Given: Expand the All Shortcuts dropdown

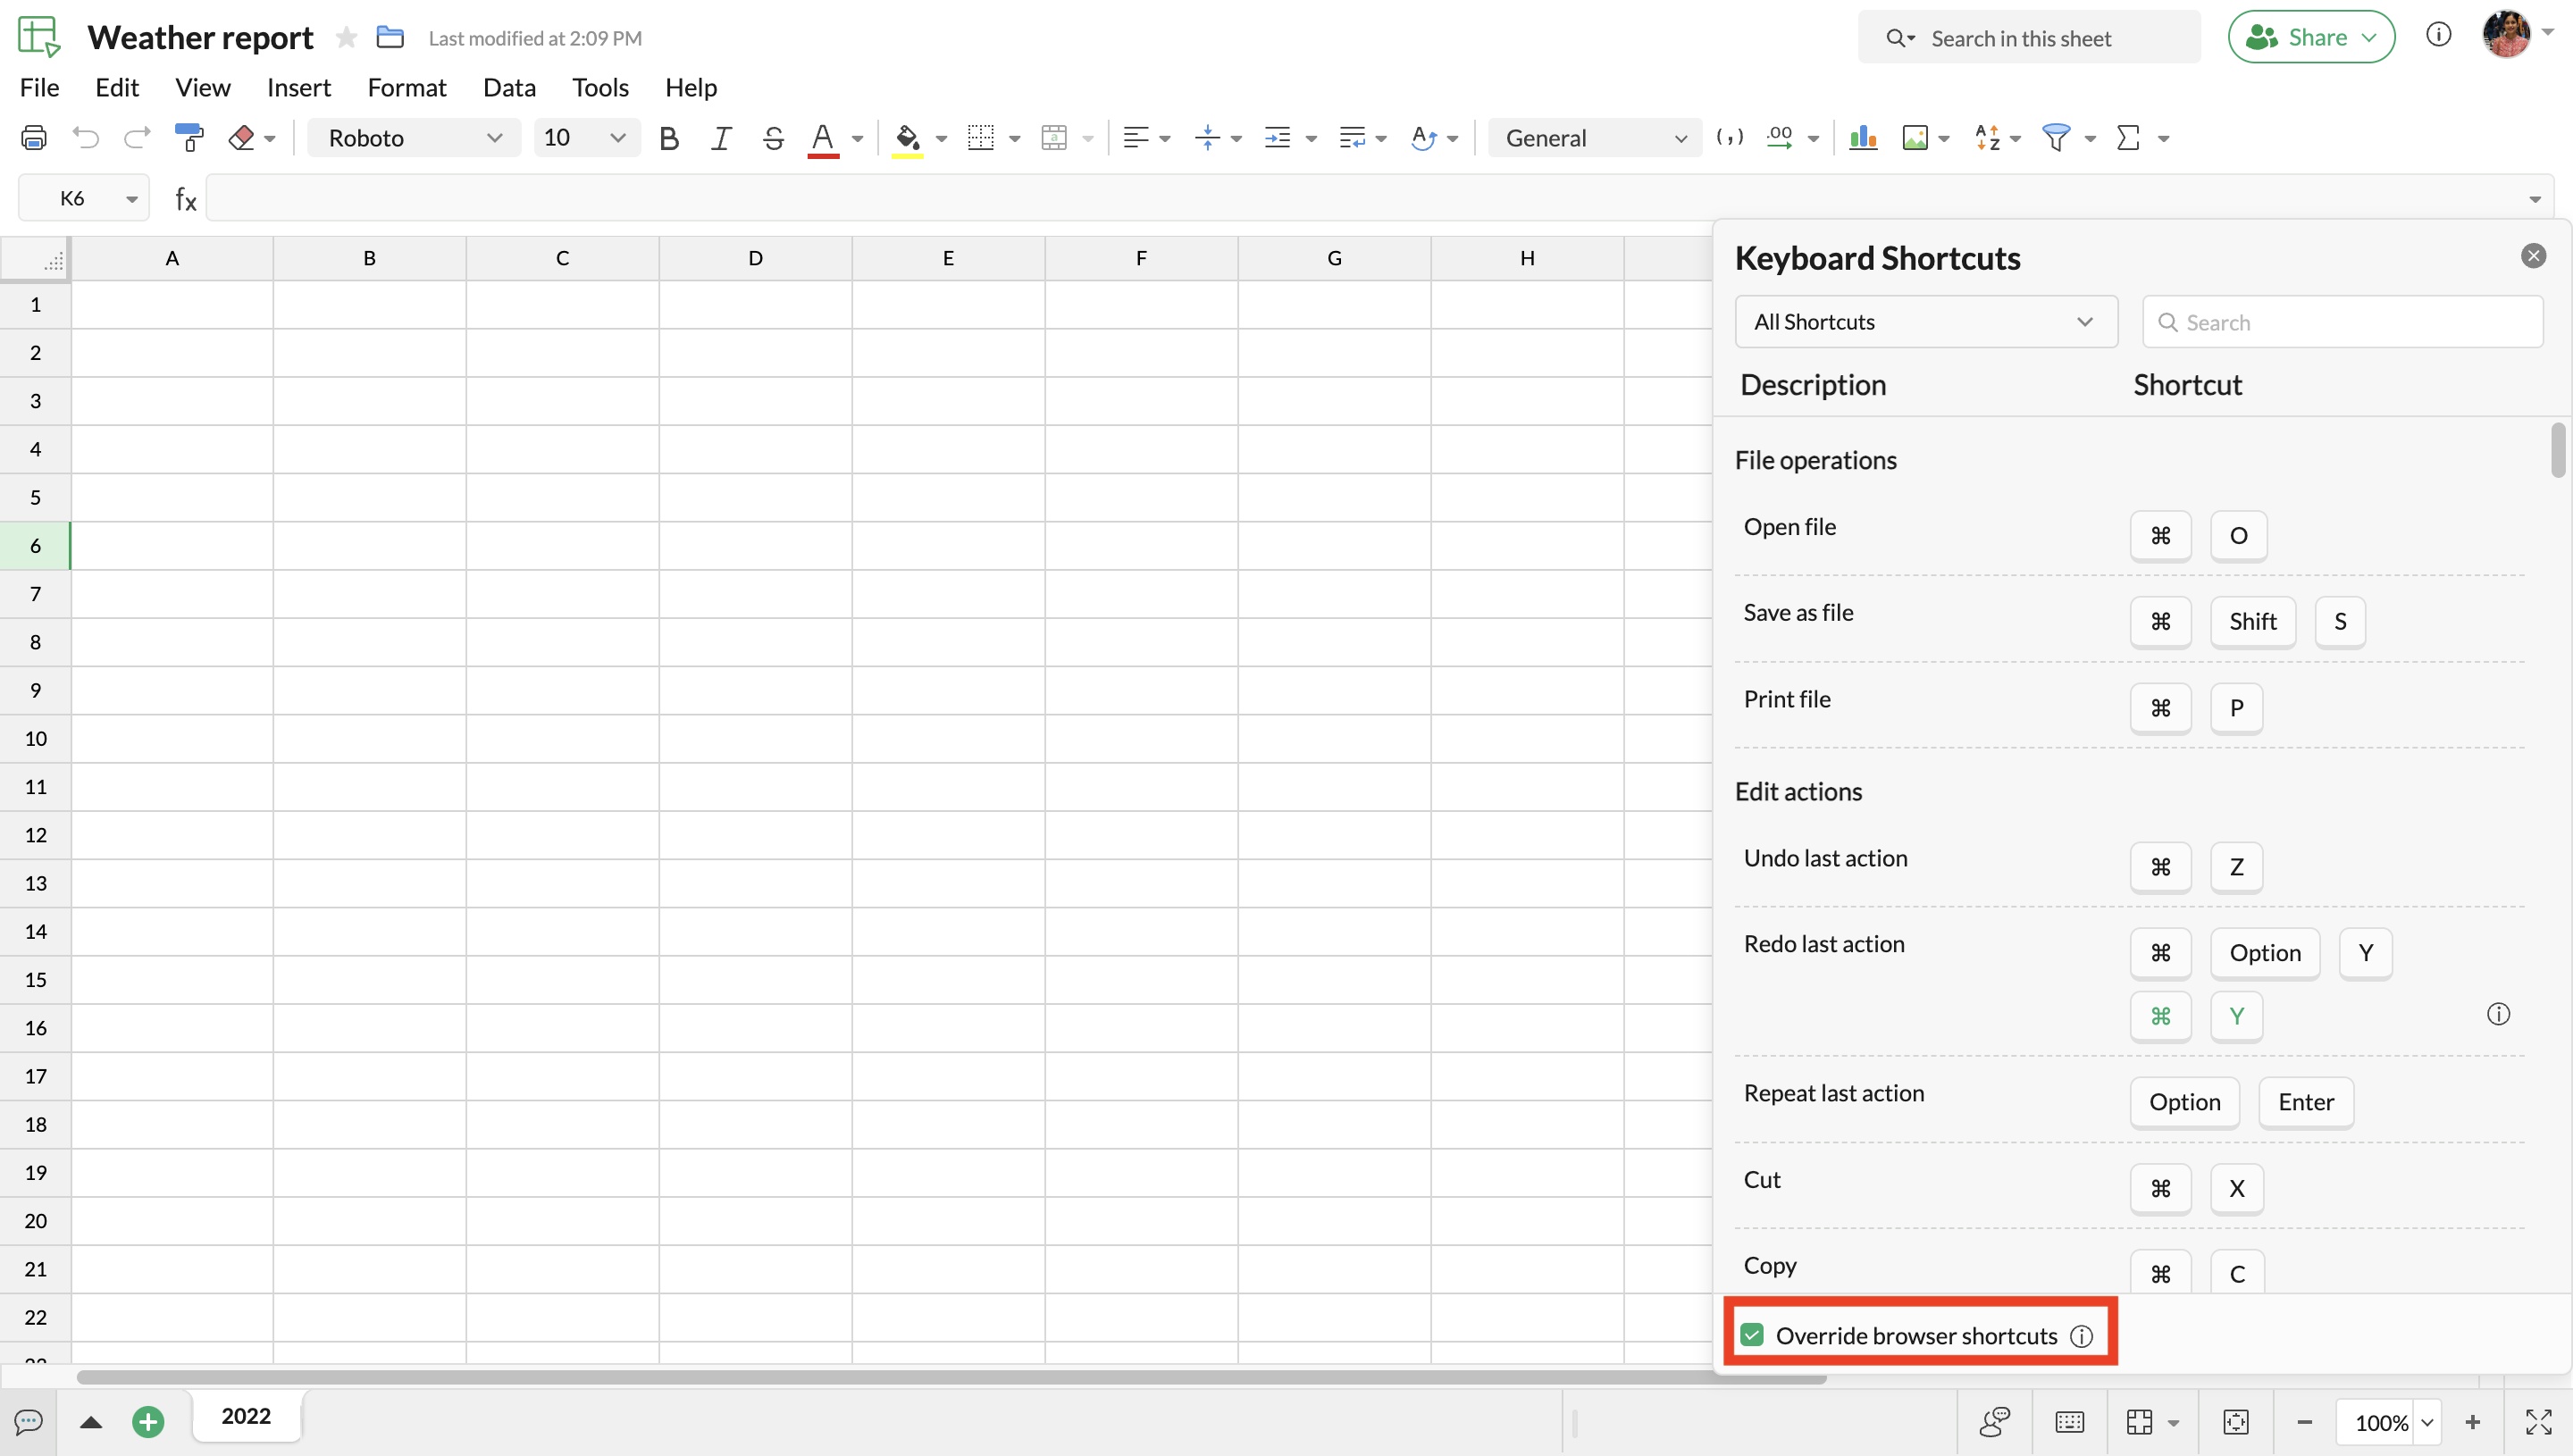Looking at the screenshot, I should [x=1925, y=322].
